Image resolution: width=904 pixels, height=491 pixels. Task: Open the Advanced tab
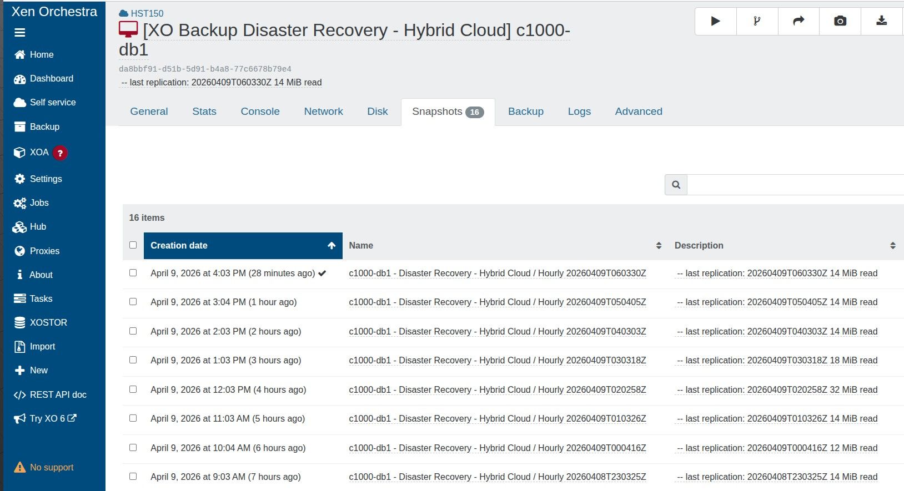(x=638, y=112)
